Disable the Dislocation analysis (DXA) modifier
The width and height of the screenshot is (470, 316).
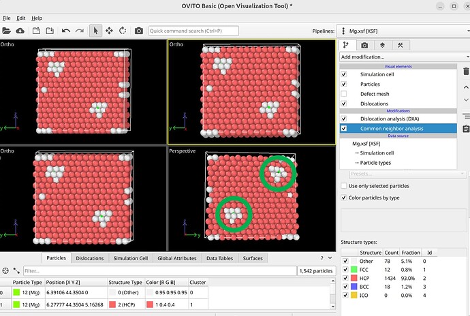(x=343, y=118)
